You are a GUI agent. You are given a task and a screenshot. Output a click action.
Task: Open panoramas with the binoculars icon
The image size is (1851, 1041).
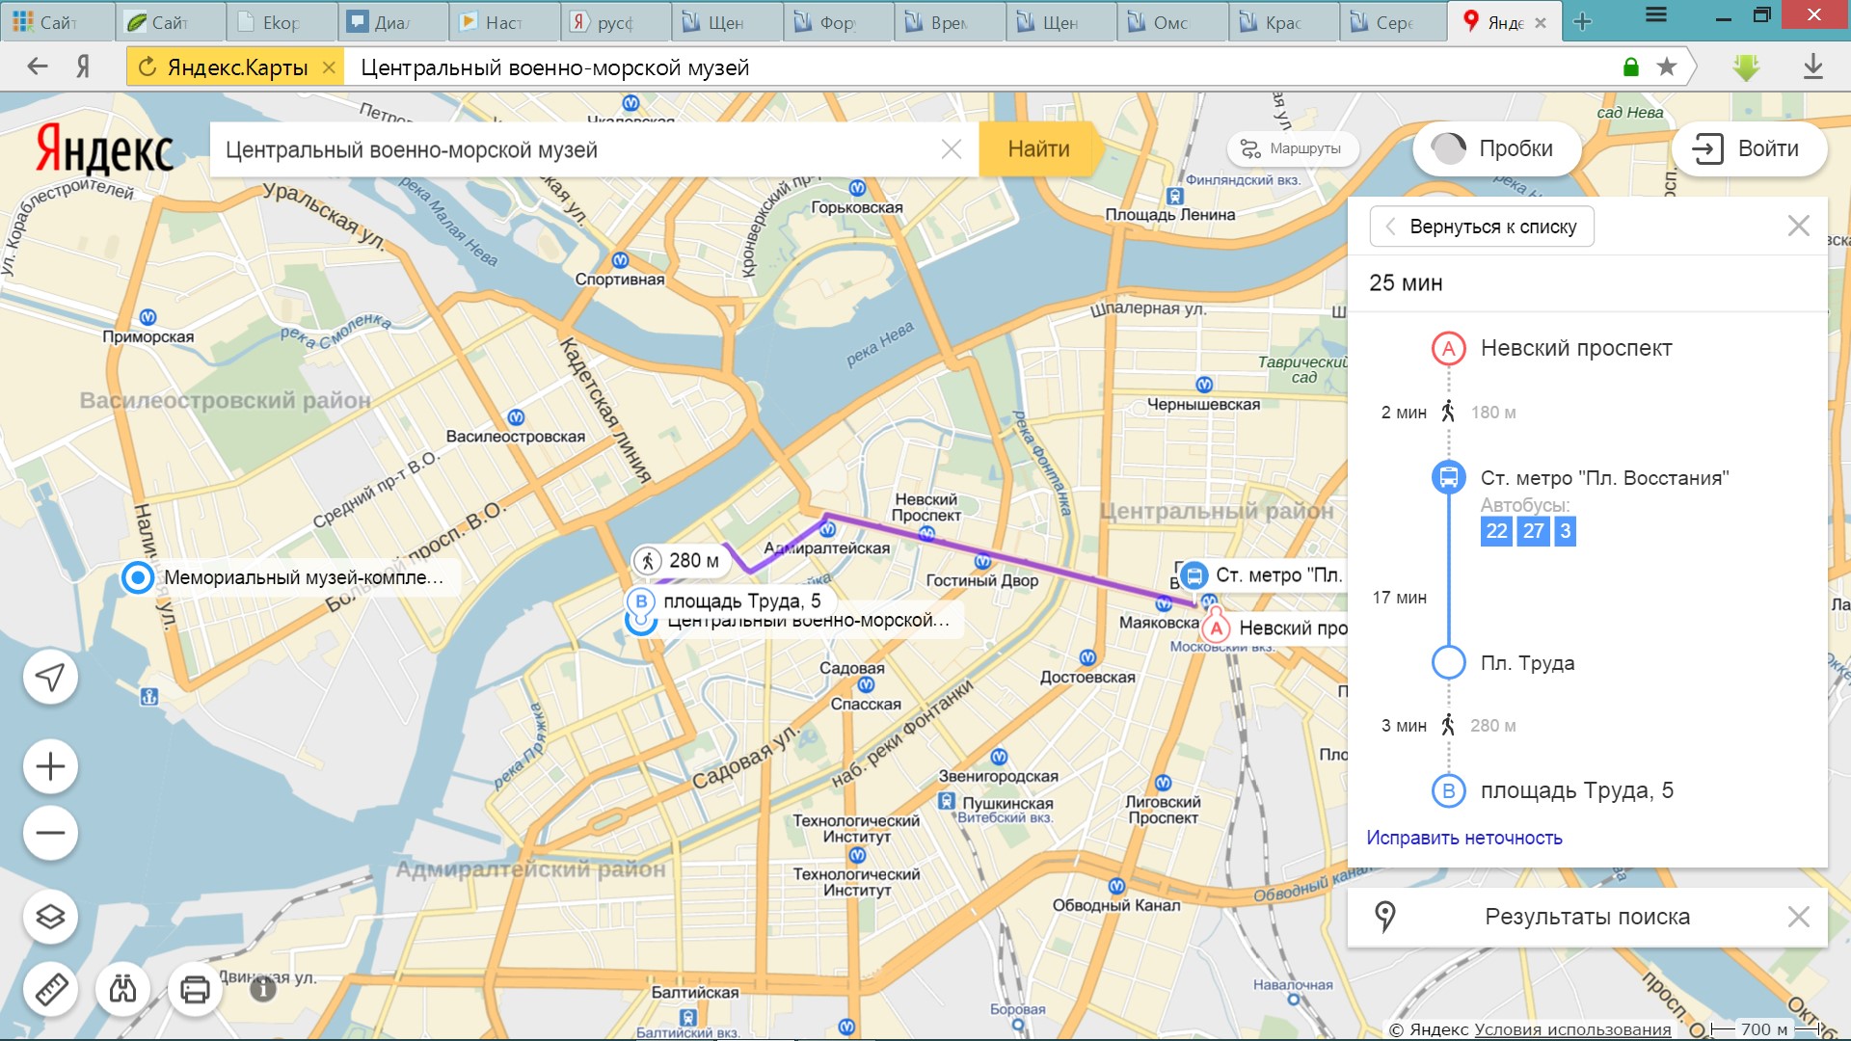[122, 989]
